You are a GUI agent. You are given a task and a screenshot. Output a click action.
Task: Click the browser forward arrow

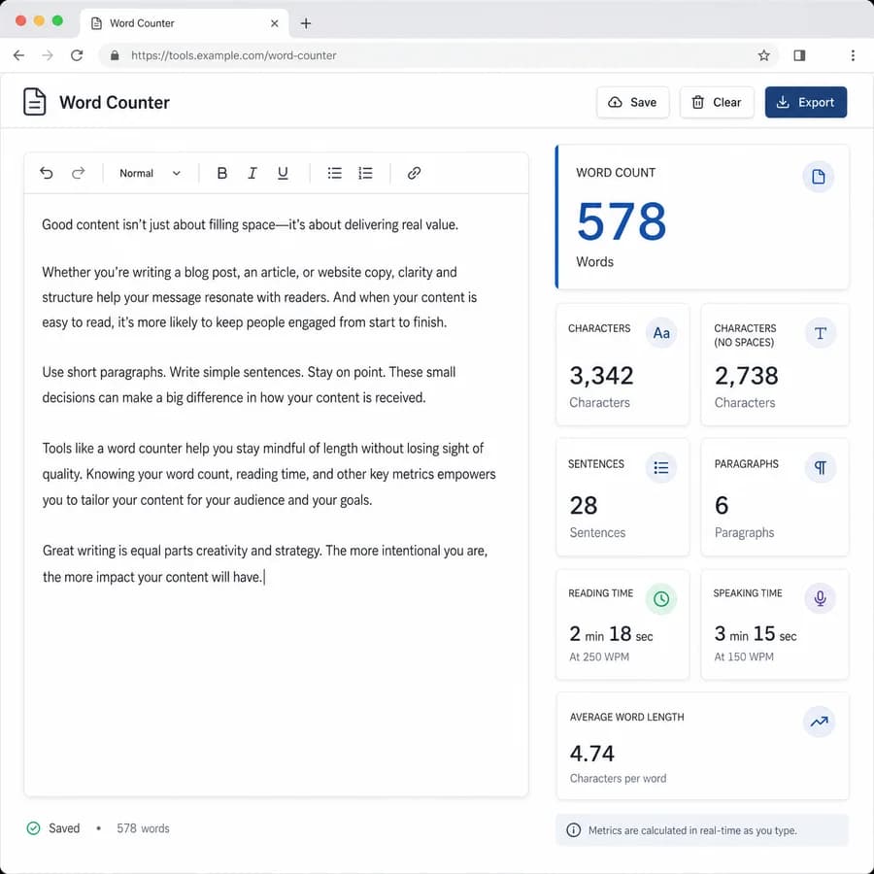click(48, 55)
